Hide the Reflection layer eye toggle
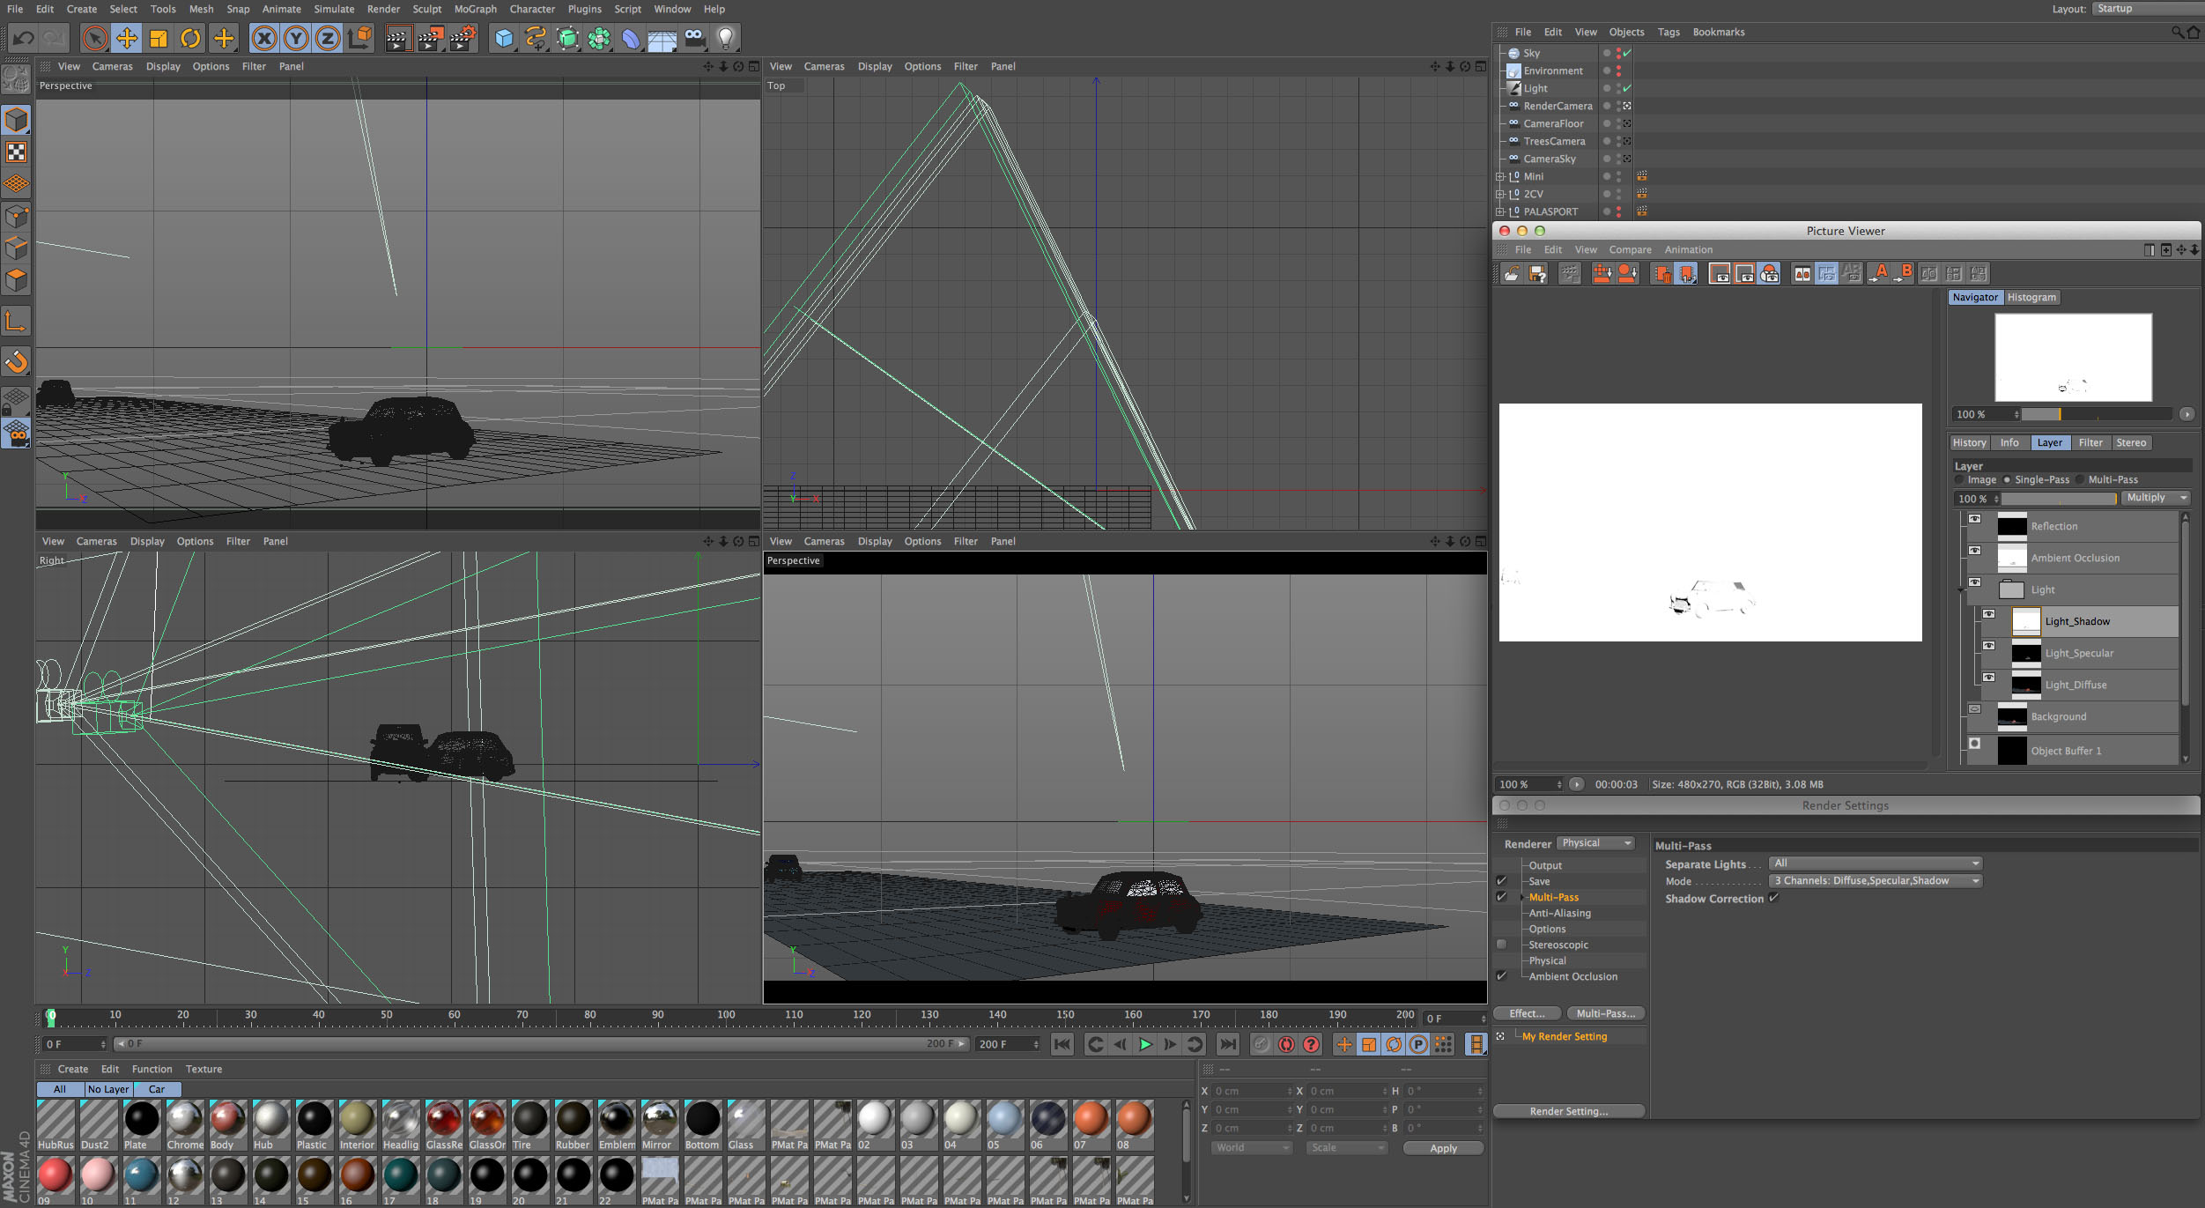The height and width of the screenshot is (1208, 2205). [x=1974, y=519]
